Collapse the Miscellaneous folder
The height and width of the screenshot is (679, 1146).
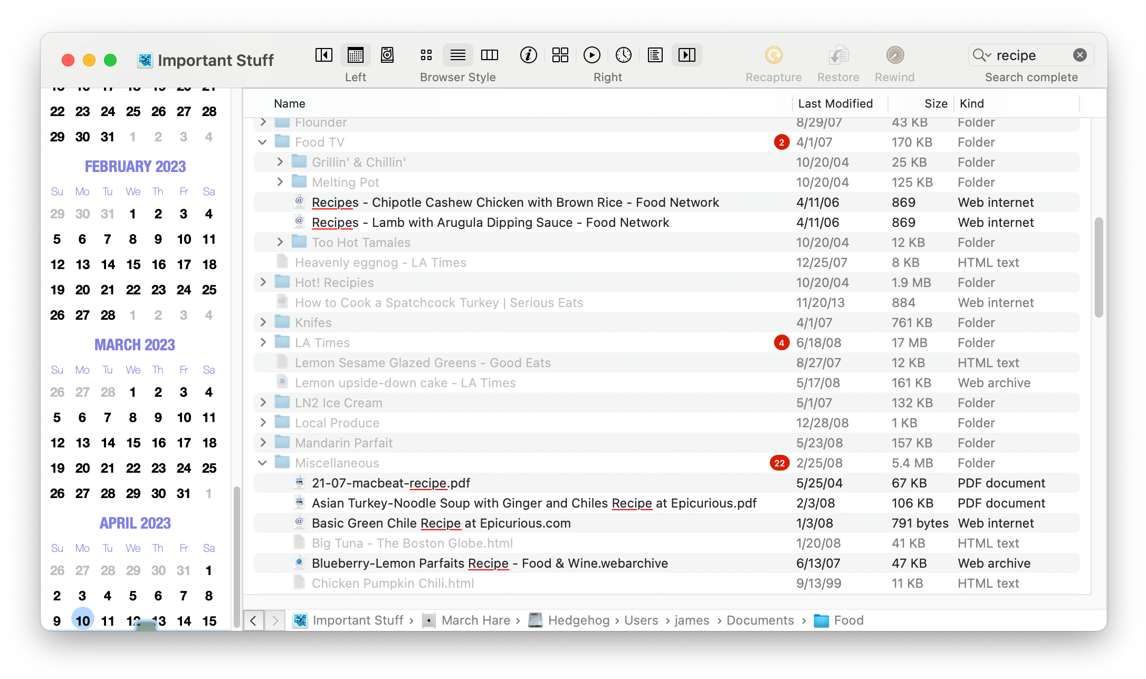(x=263, y=463)
